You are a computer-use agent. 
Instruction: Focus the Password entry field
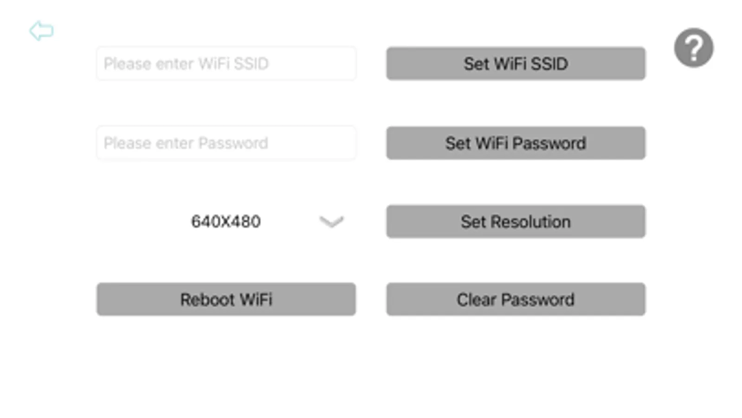click(226, 143)
